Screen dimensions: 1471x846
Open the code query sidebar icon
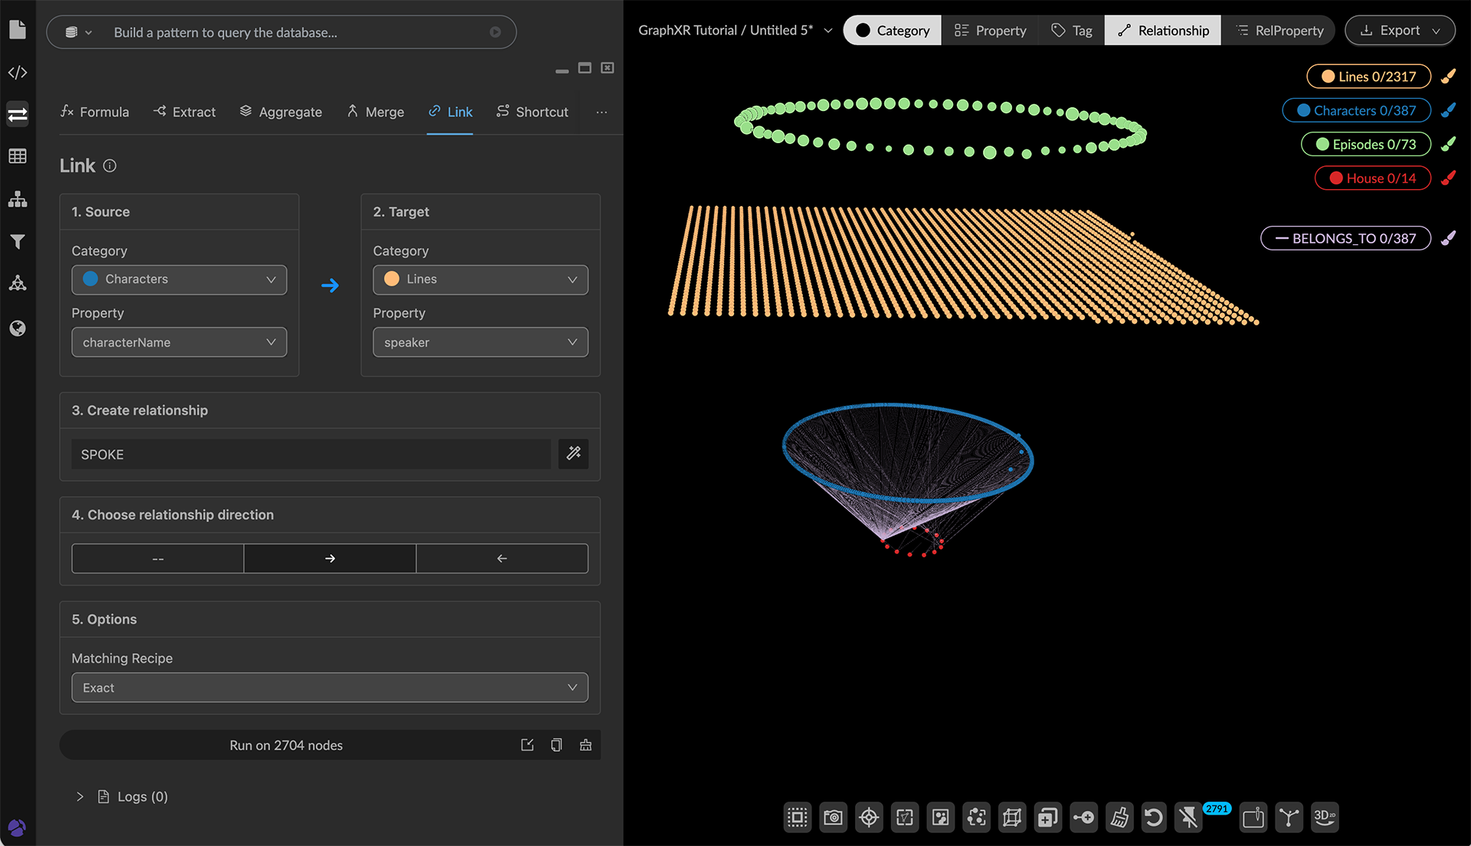[x=18, y=73]
